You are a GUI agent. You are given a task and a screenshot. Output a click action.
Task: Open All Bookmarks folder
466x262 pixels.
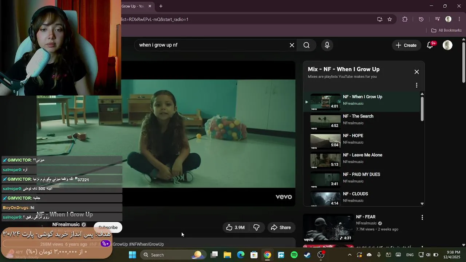(x=446, y=31)
